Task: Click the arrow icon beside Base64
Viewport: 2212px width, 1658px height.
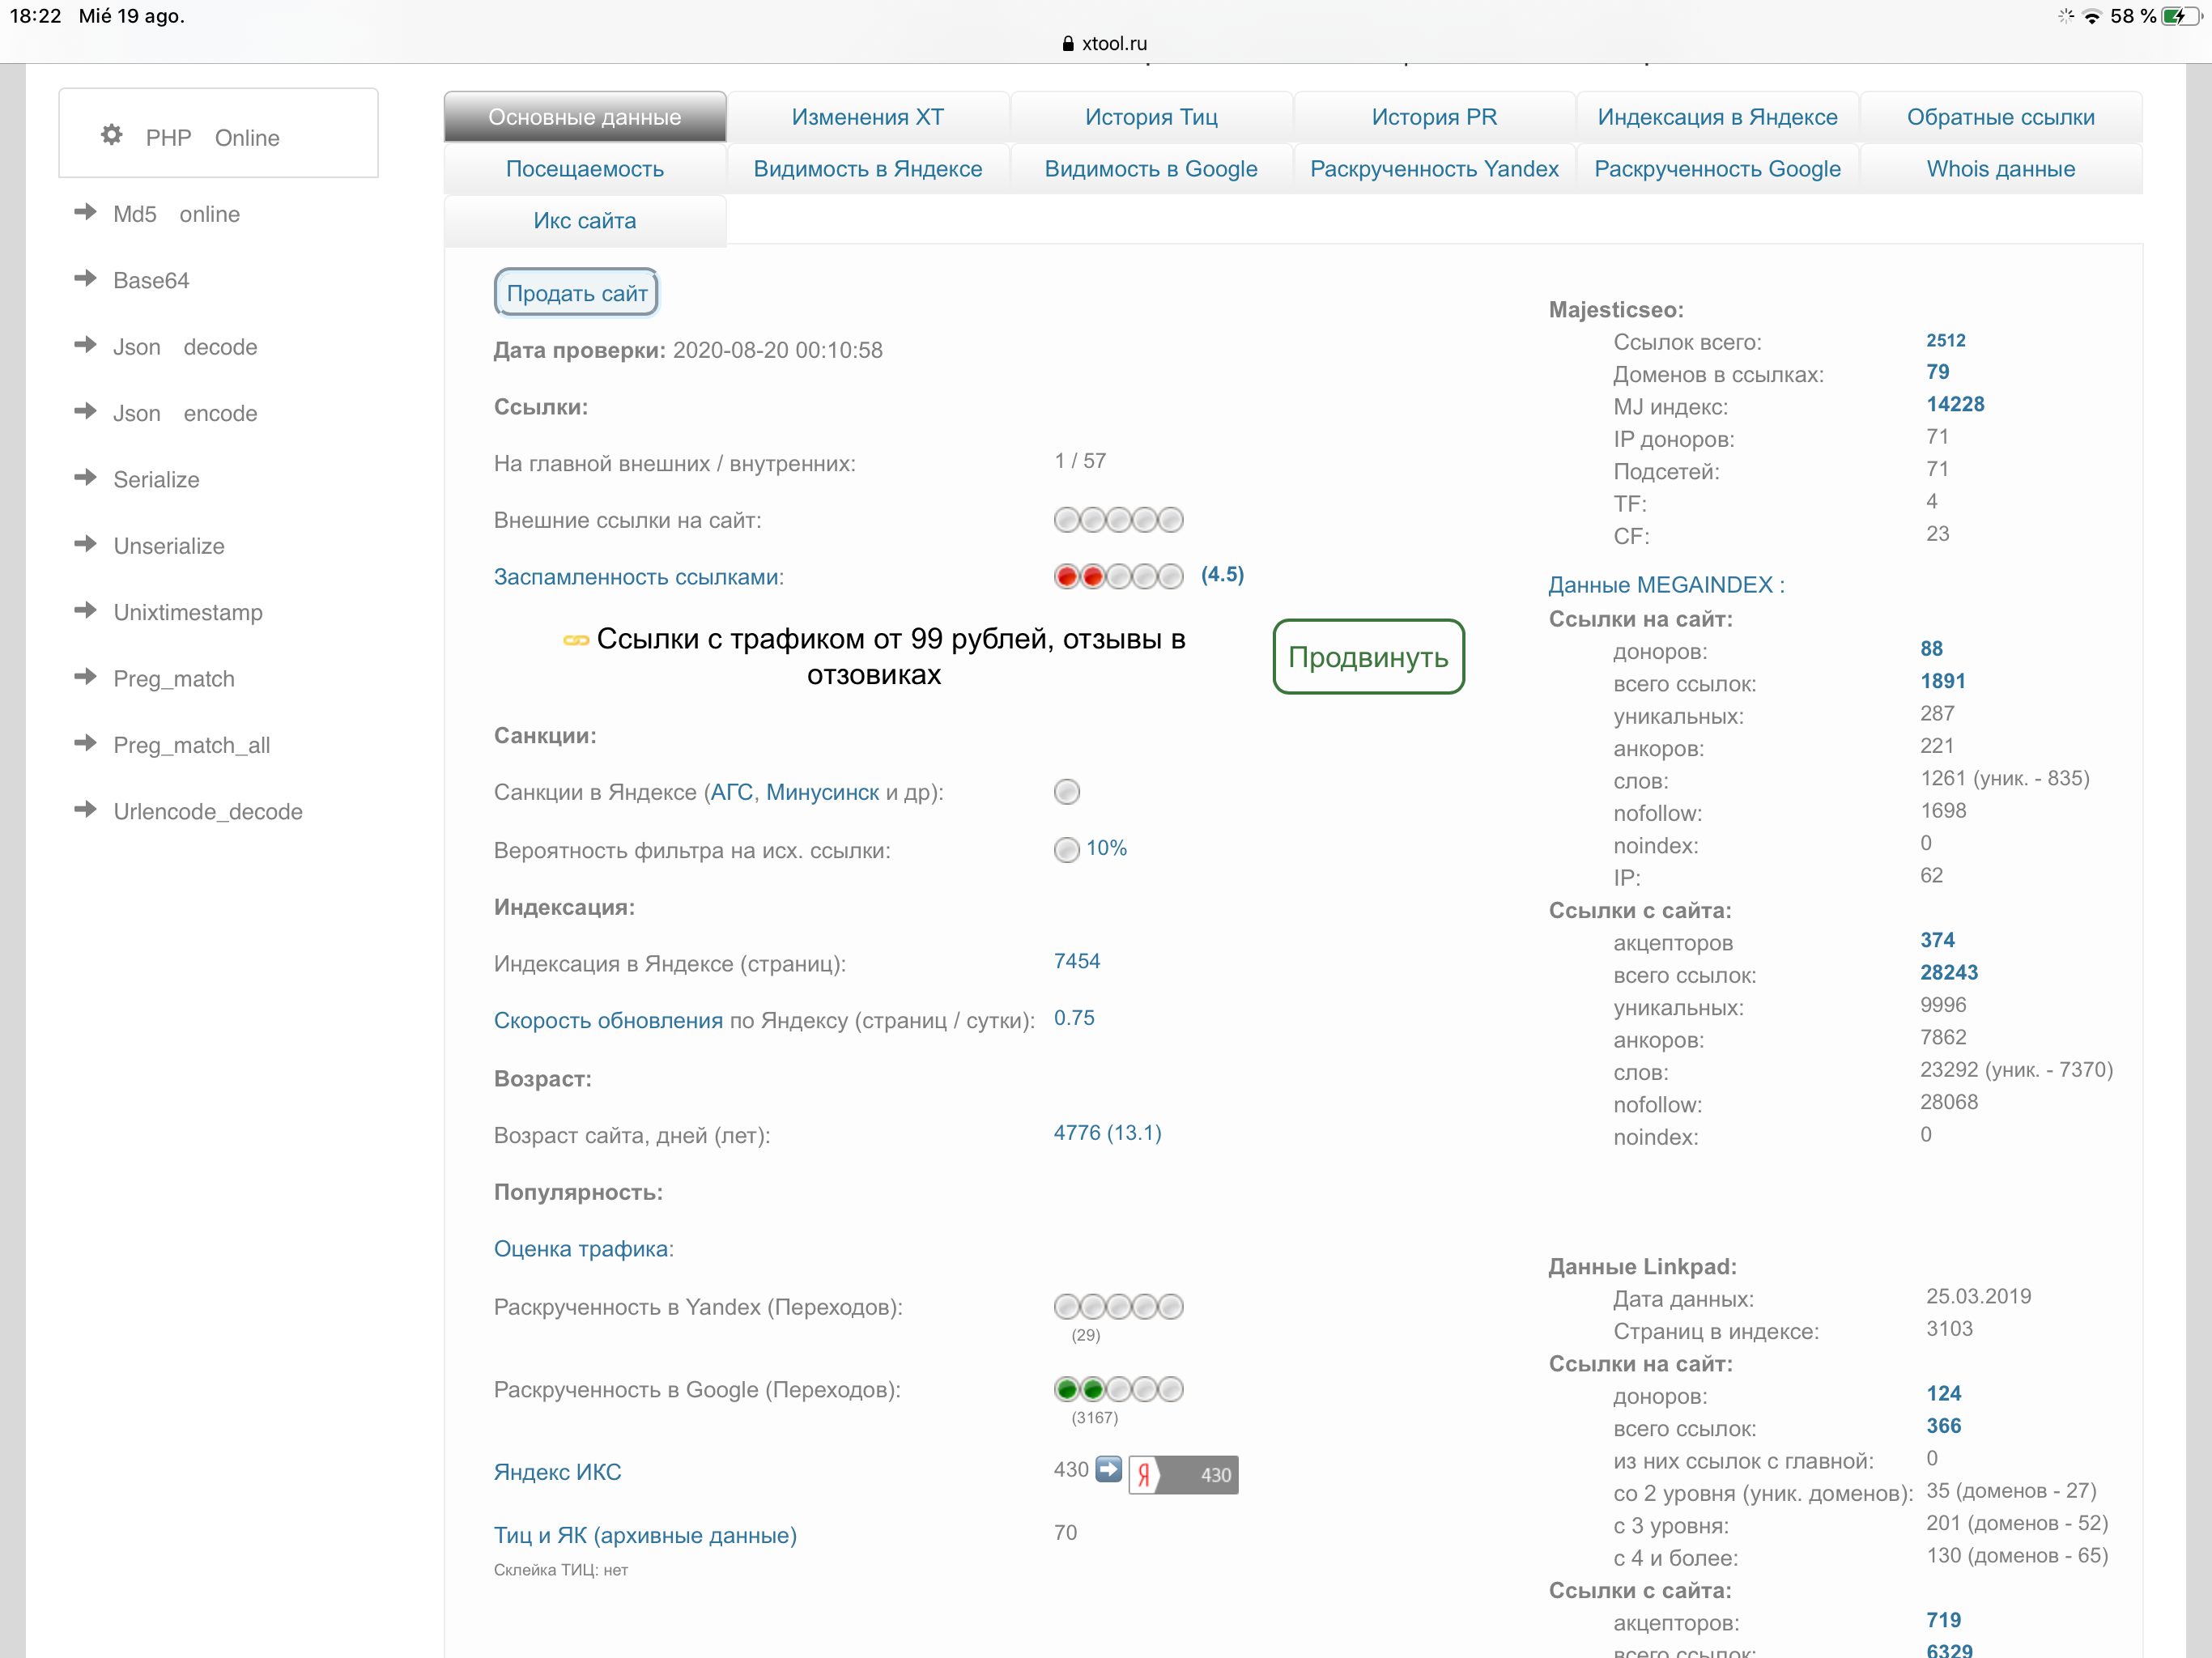Action: click(86, 279)
